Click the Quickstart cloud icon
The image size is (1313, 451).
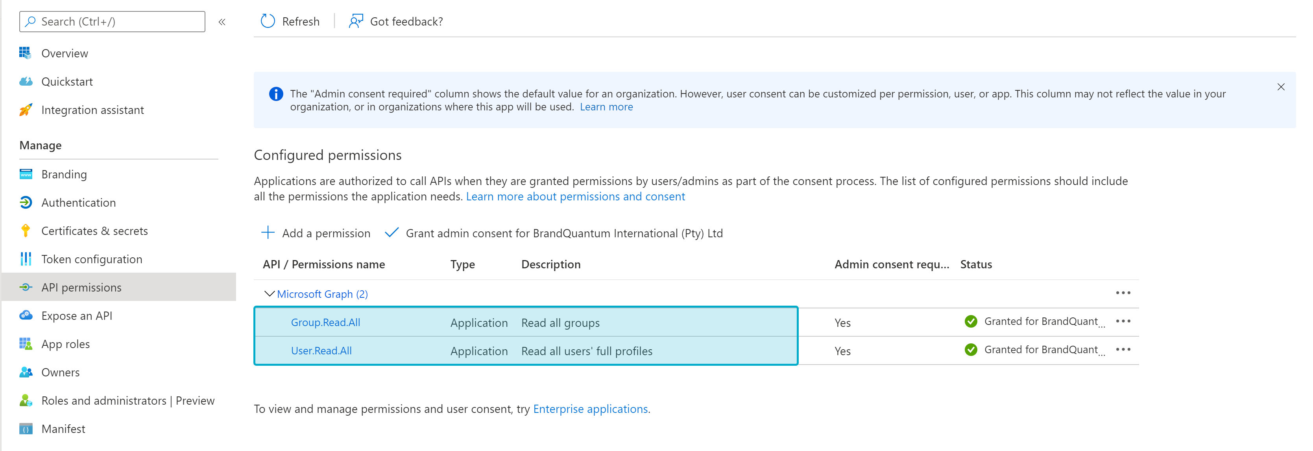26,81
